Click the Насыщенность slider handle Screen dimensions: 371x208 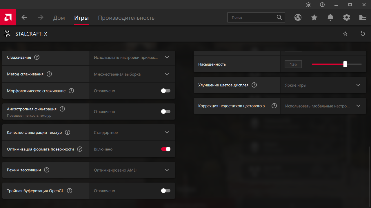(x=345, y=64)
